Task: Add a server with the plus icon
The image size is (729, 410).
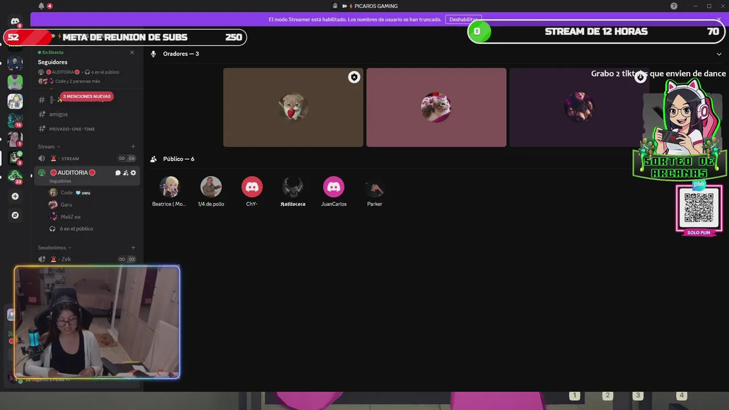Action: [15, 196]
